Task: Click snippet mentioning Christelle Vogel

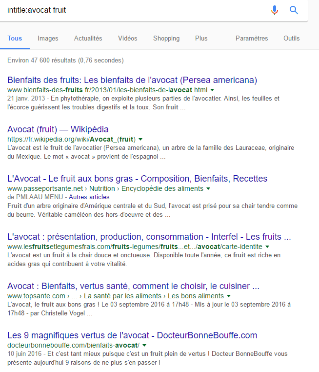Action: pyautogui.click(x=149, y=309)
